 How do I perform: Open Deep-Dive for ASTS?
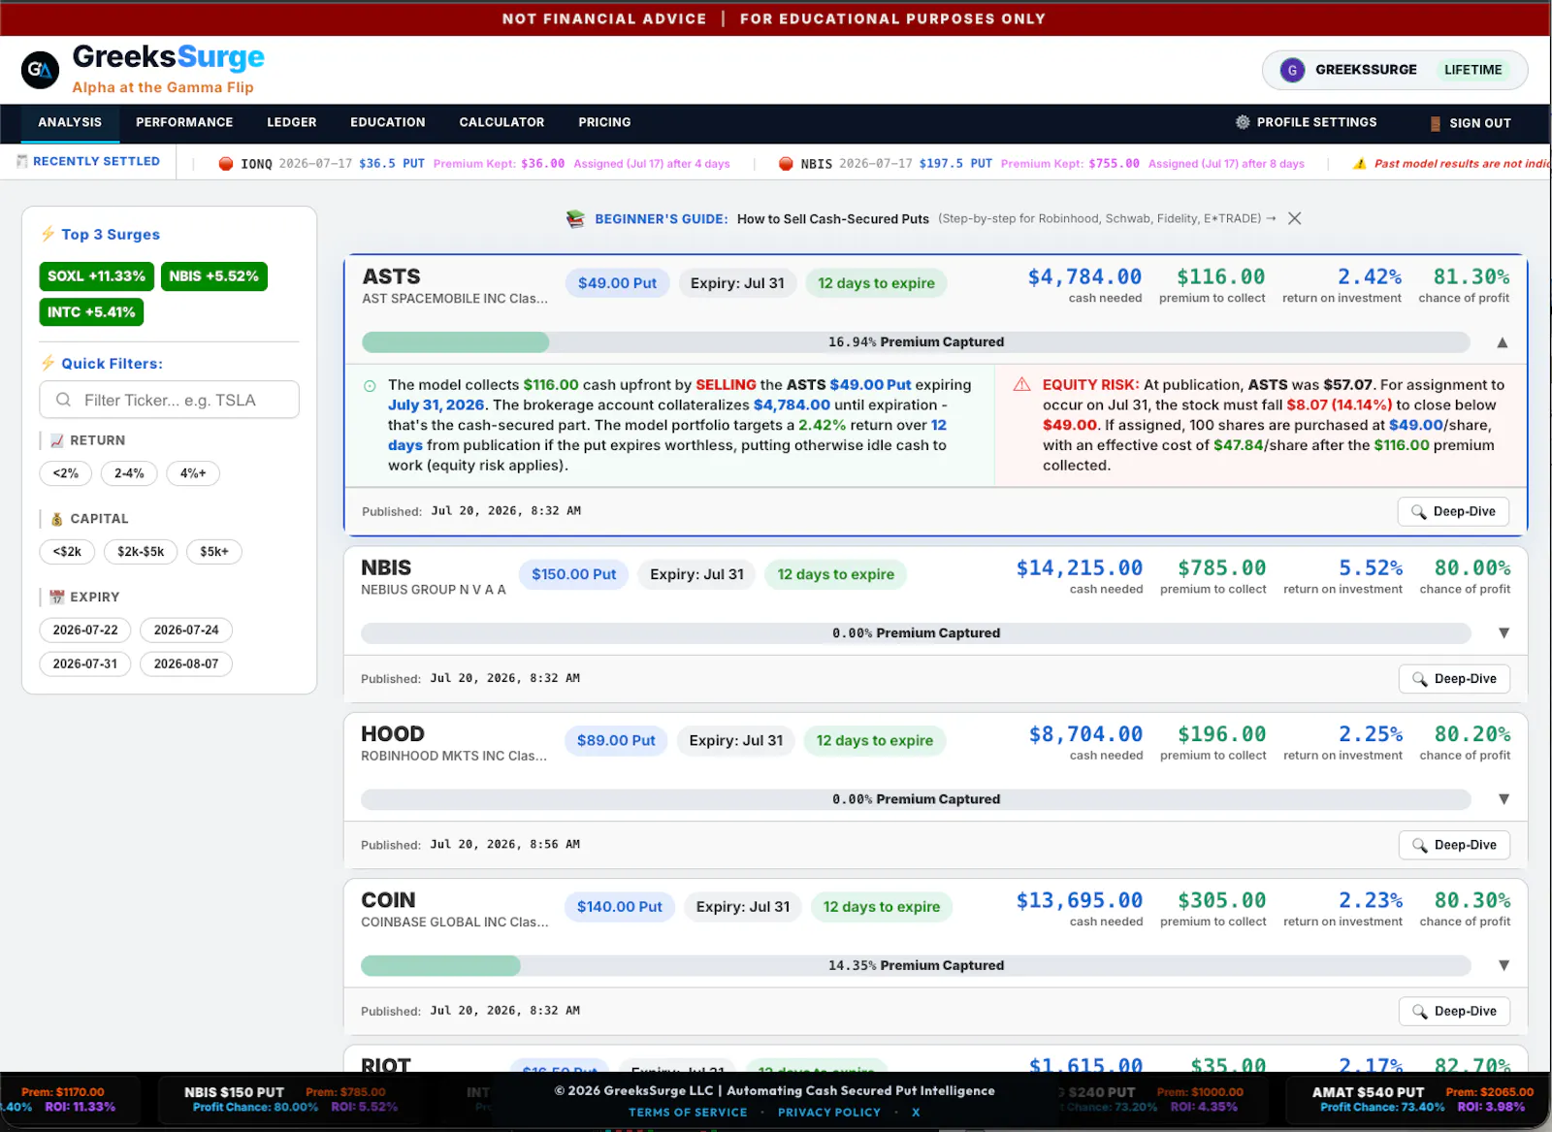(x=1453, y=511)
